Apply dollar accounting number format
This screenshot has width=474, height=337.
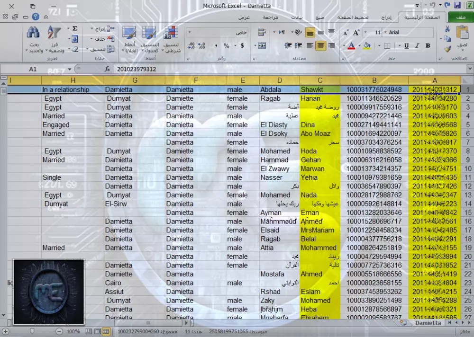click(242, 45)
